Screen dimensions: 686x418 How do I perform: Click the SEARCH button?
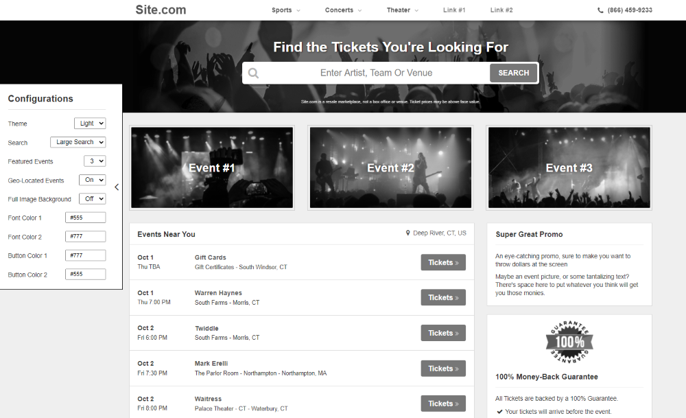513,73
